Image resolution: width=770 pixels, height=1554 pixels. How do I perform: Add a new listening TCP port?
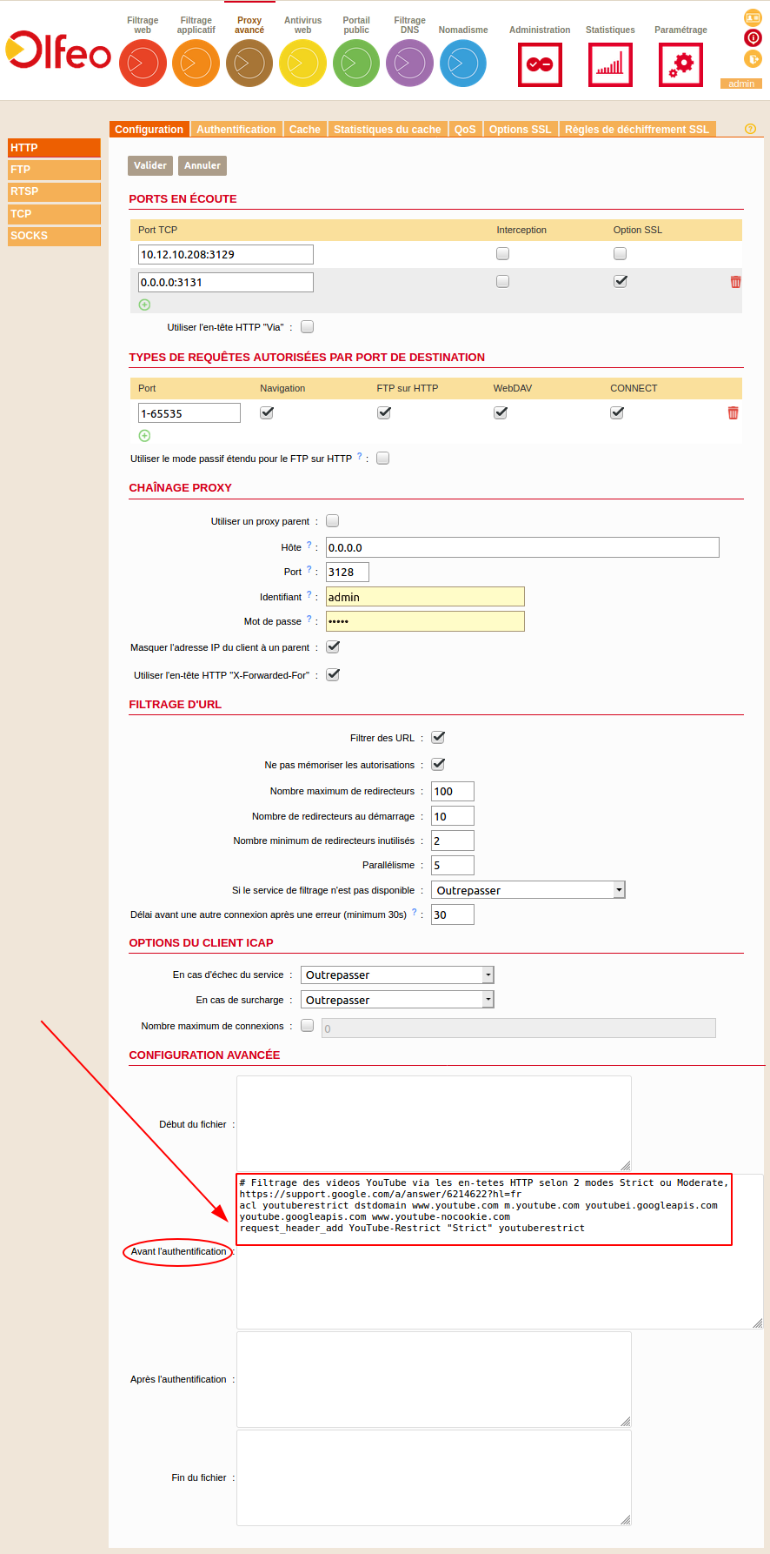[x=145, y=305]
